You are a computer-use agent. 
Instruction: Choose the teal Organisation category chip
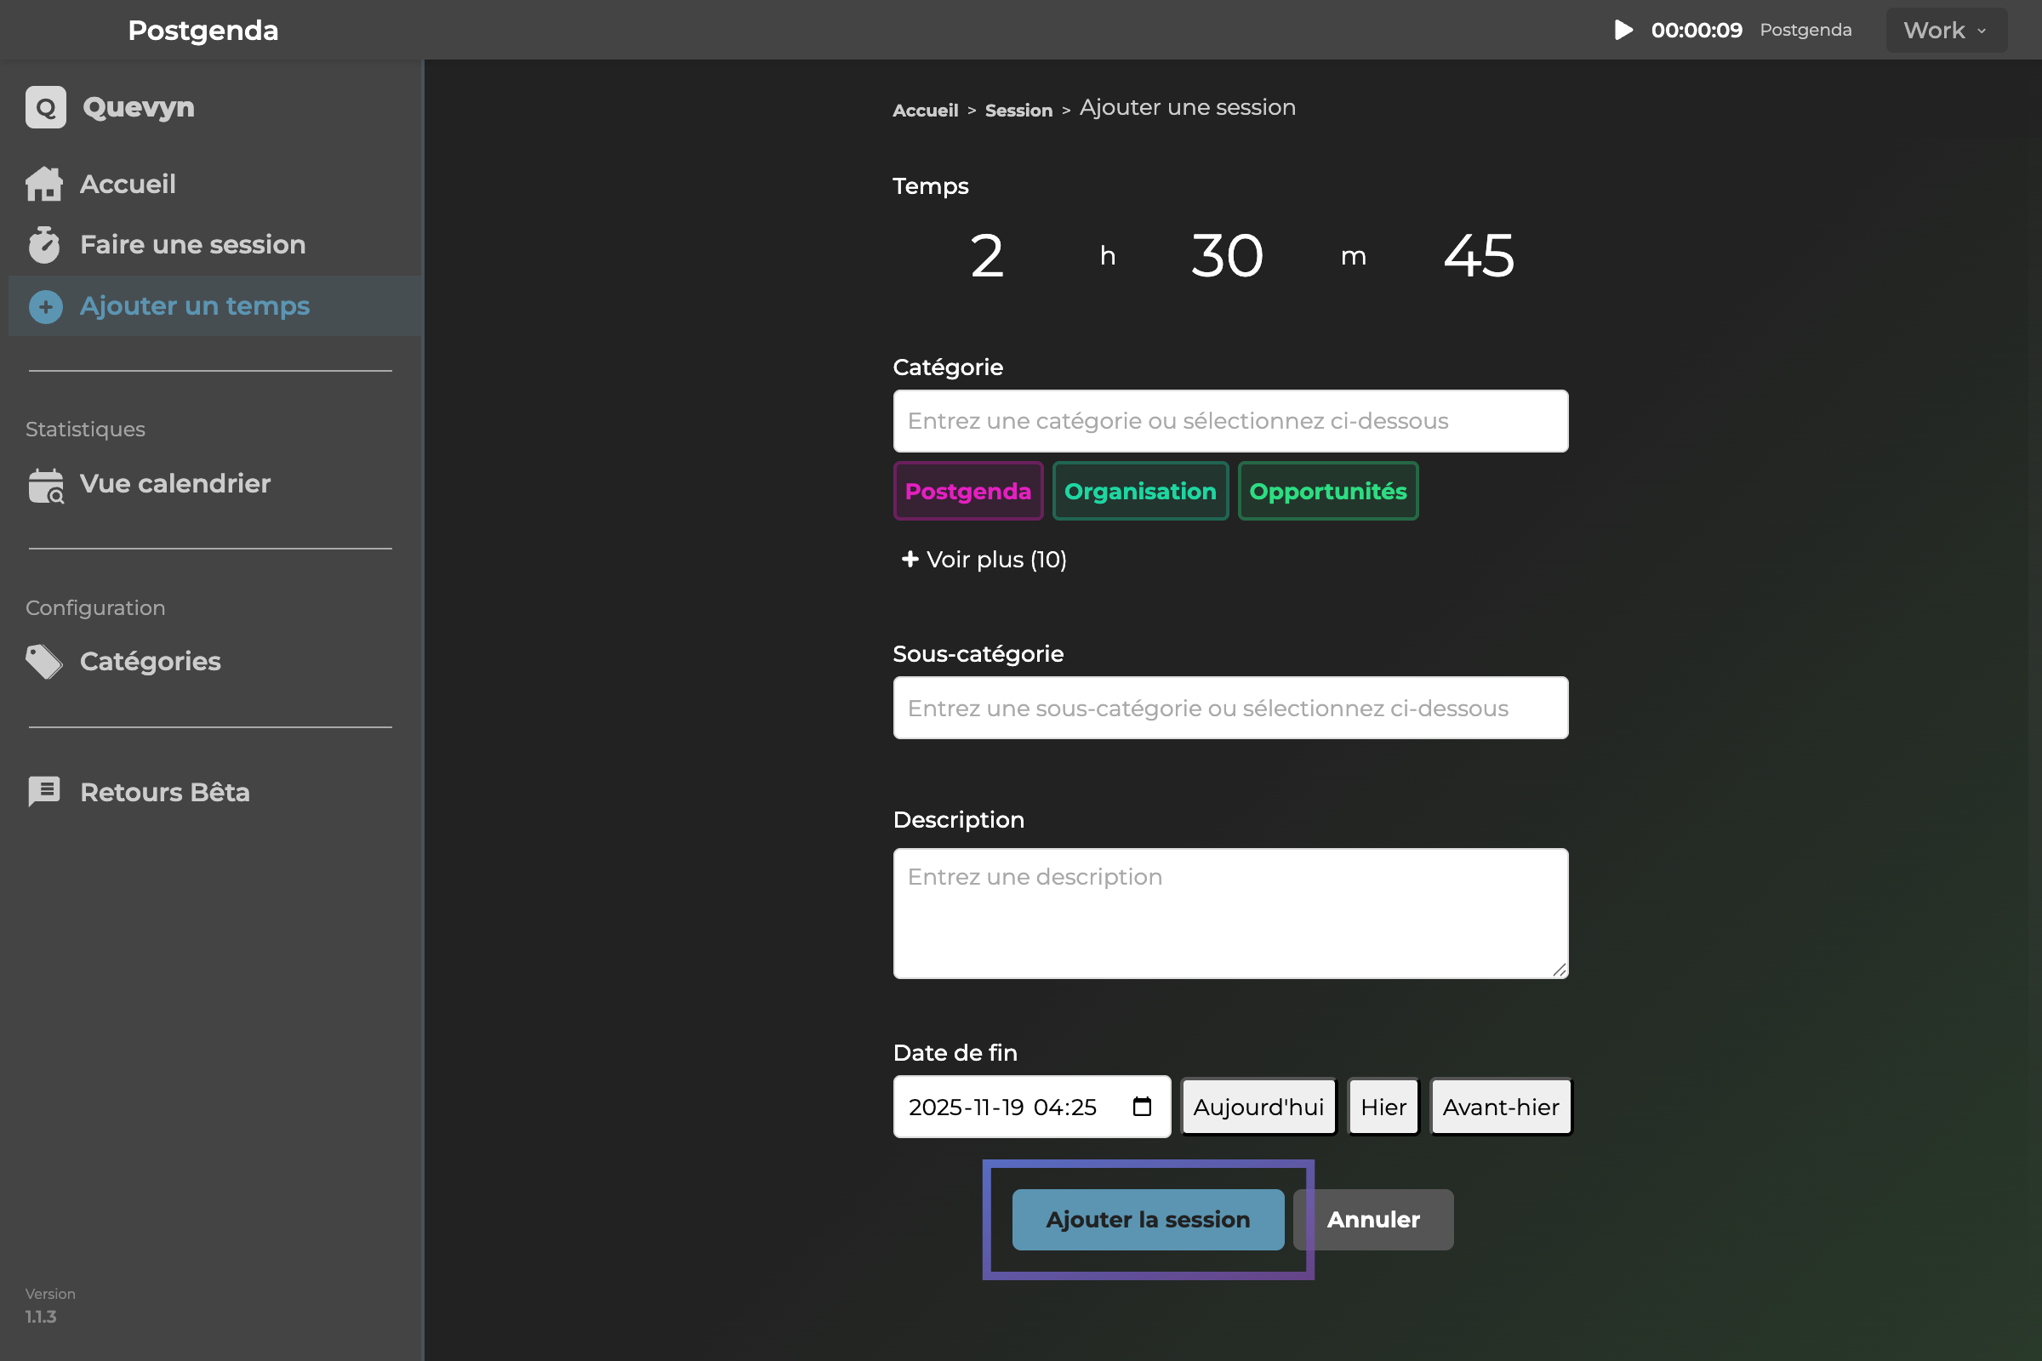[1140, 492]
